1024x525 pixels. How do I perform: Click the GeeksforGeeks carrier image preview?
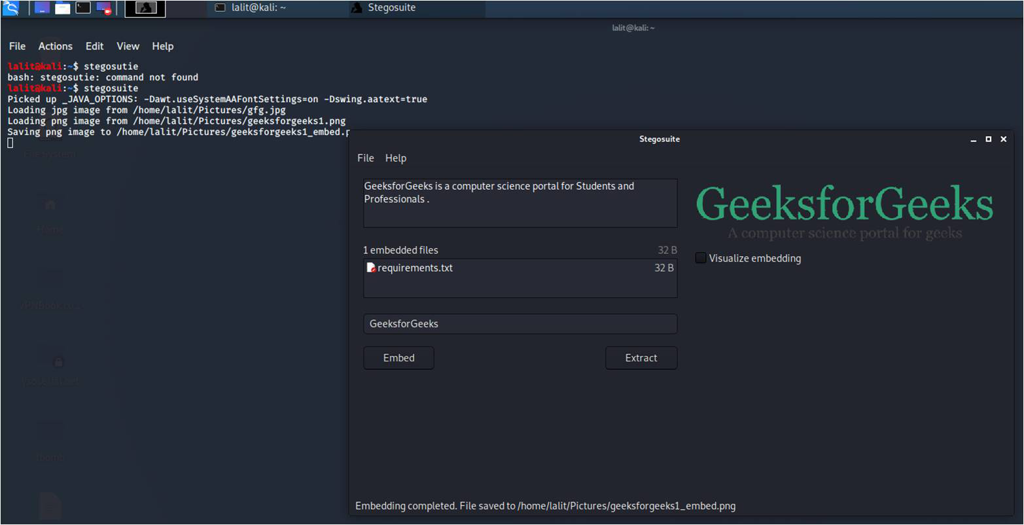pos(845,212)
